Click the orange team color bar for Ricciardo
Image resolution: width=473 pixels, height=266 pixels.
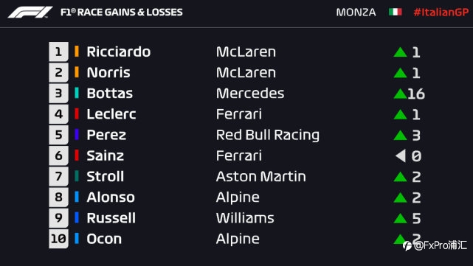[x=77, y=52]
